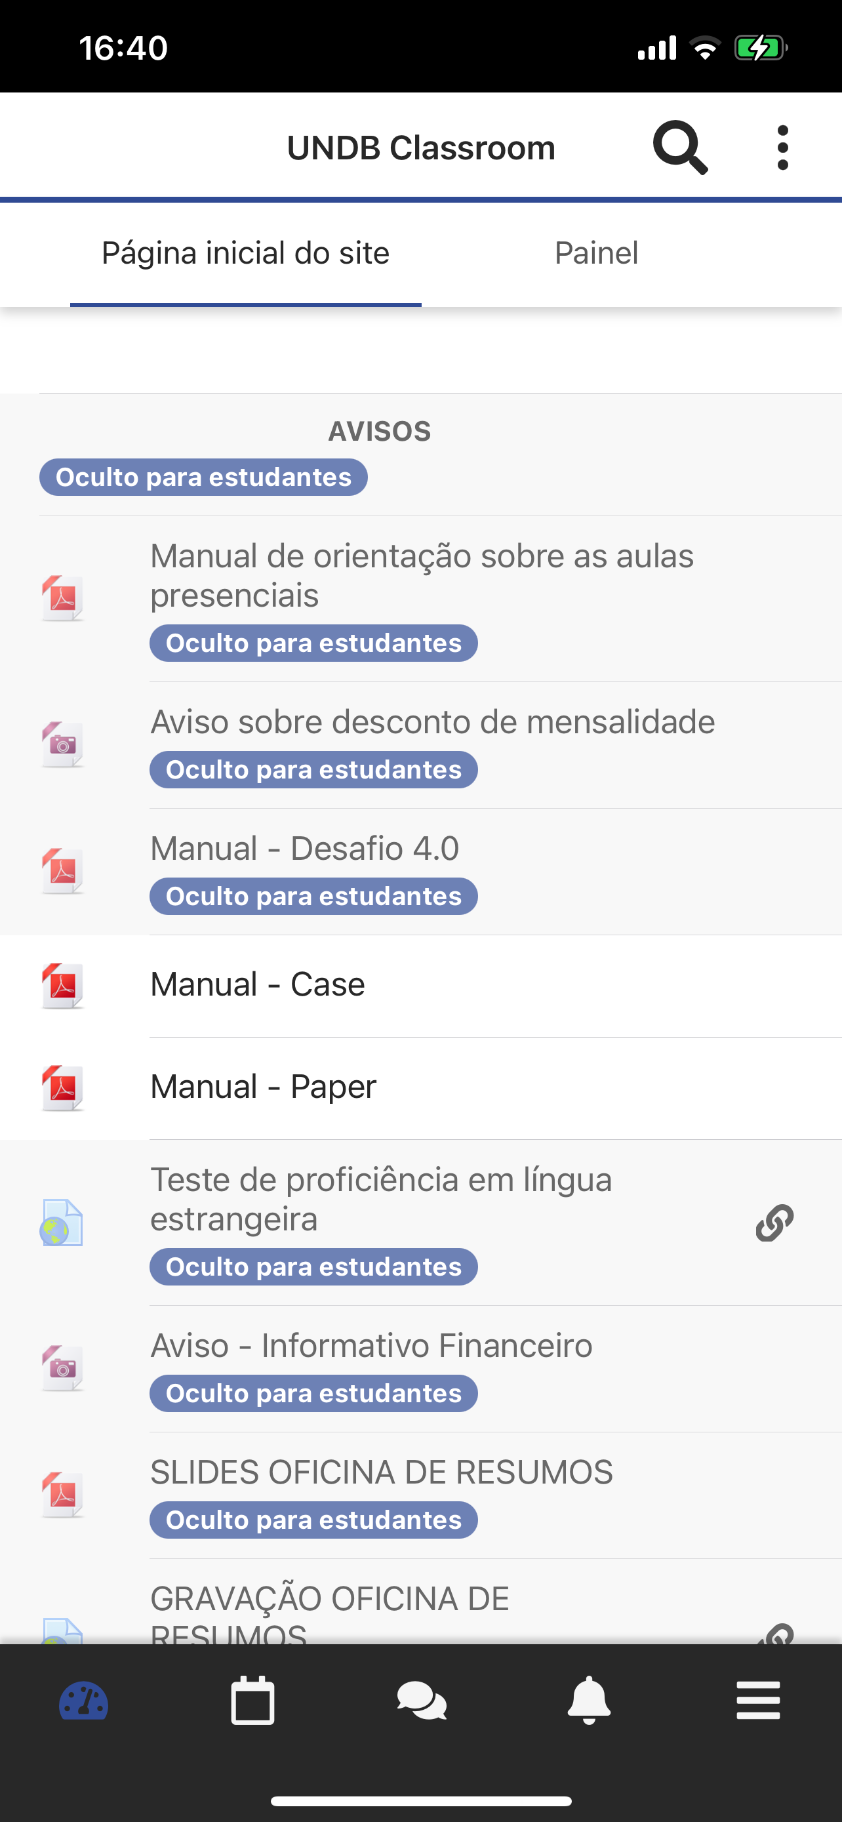Open messages chat bubbles icon
Image resolution: width=842 pixels, height=1822 pixels.
(x=422, y=1701)
